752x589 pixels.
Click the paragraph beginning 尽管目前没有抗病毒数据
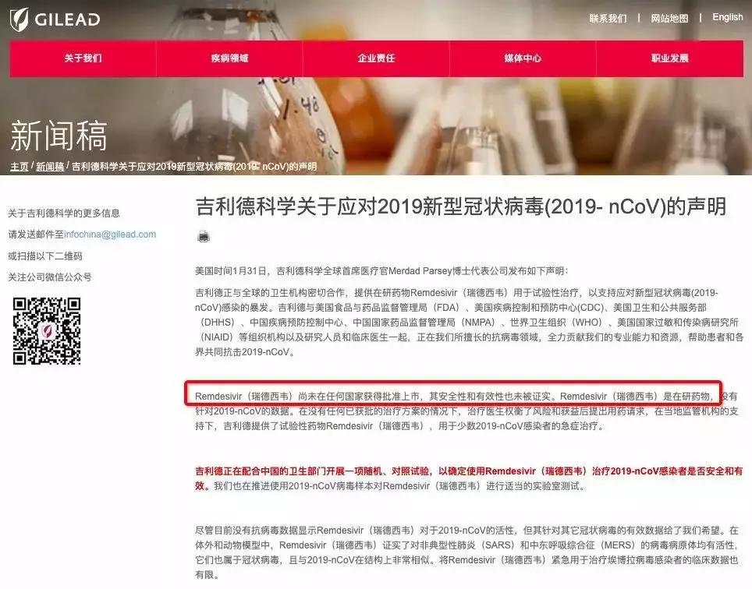pos(466,552)
